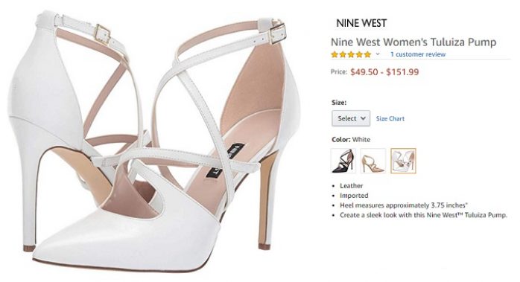The image size is (520, 282).
Task: Open the 1 customer review link
Action: tap(418, 54)
